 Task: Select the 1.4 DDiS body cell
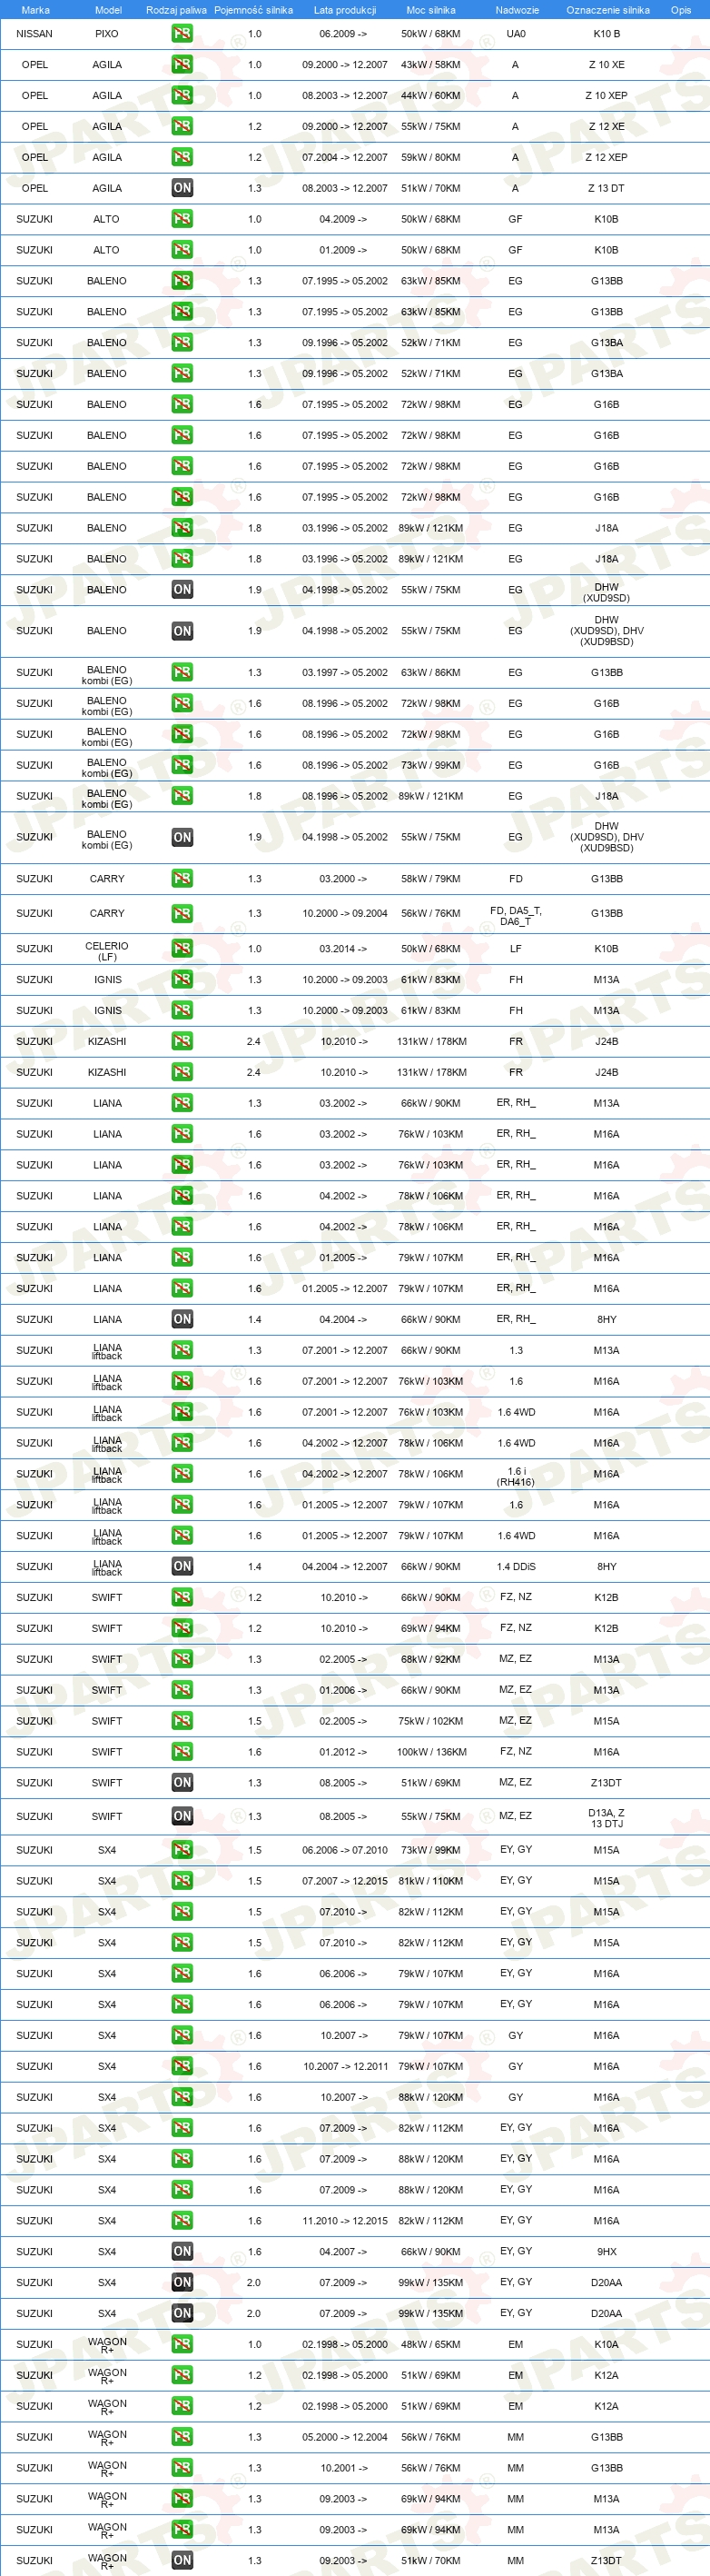pyautogui.click(x=516, y=1566)
